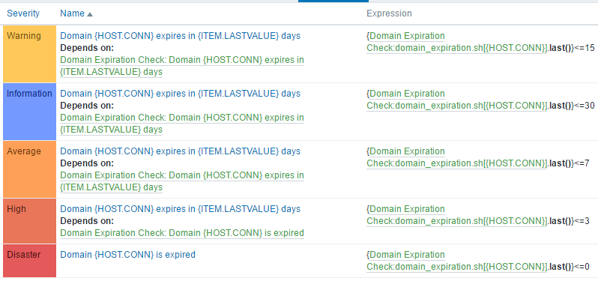The height and width of the screenshot is (281, 598).
Task: Open expression item link with <=0 threshold
Action: 457,261
